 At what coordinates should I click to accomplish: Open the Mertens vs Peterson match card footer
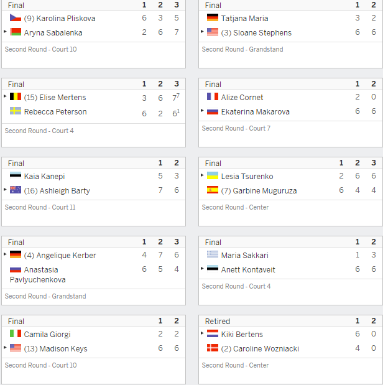(93, 135)
